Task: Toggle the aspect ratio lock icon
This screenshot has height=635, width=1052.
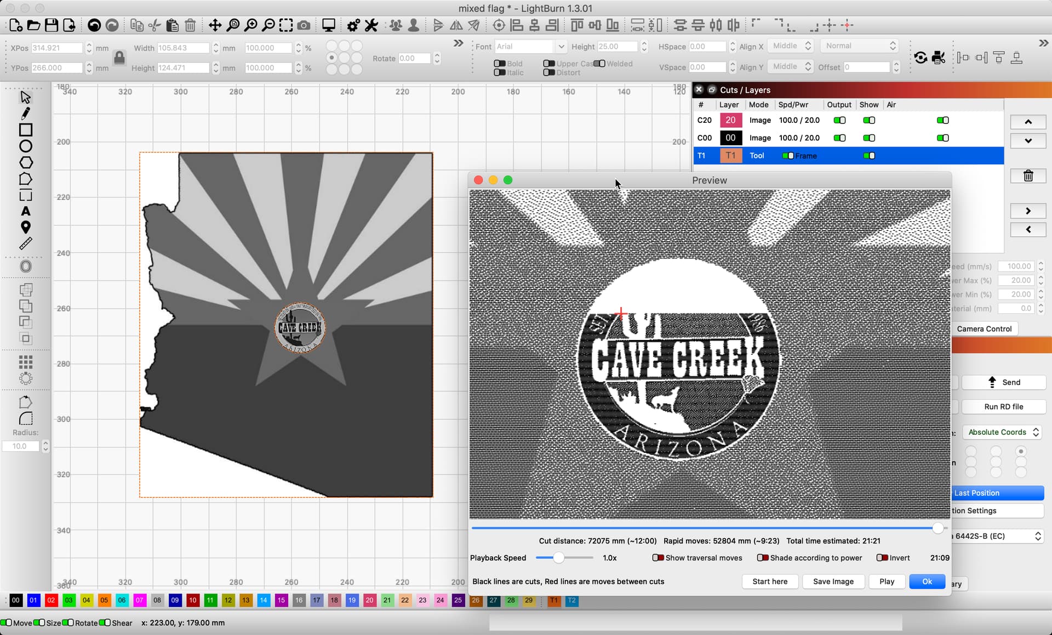Action: coord(119,58)
